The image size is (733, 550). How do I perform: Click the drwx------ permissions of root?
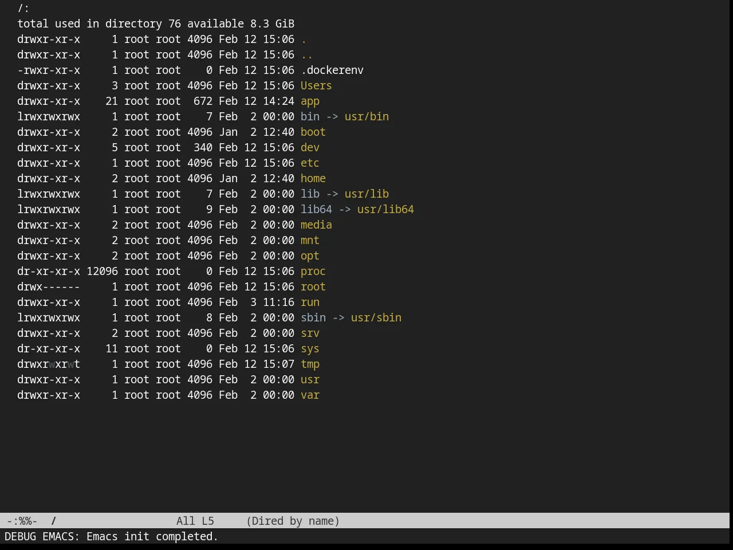(49, 286)
